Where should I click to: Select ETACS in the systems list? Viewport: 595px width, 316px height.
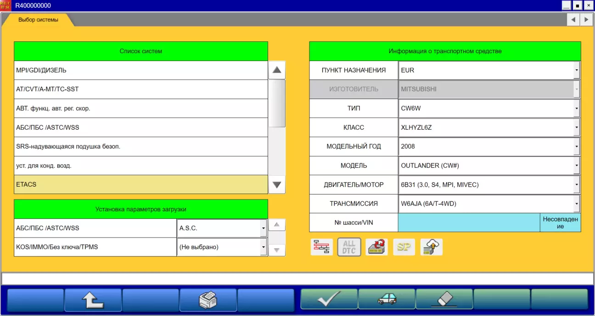[x=140, y=184]
